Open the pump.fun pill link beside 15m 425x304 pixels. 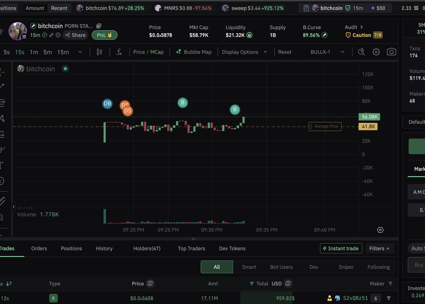pyautogui.click(x=51, y=35)
